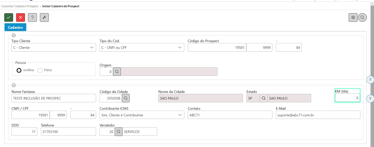
Task: Open Código da Cidade search magnifier
Action: 126,98
